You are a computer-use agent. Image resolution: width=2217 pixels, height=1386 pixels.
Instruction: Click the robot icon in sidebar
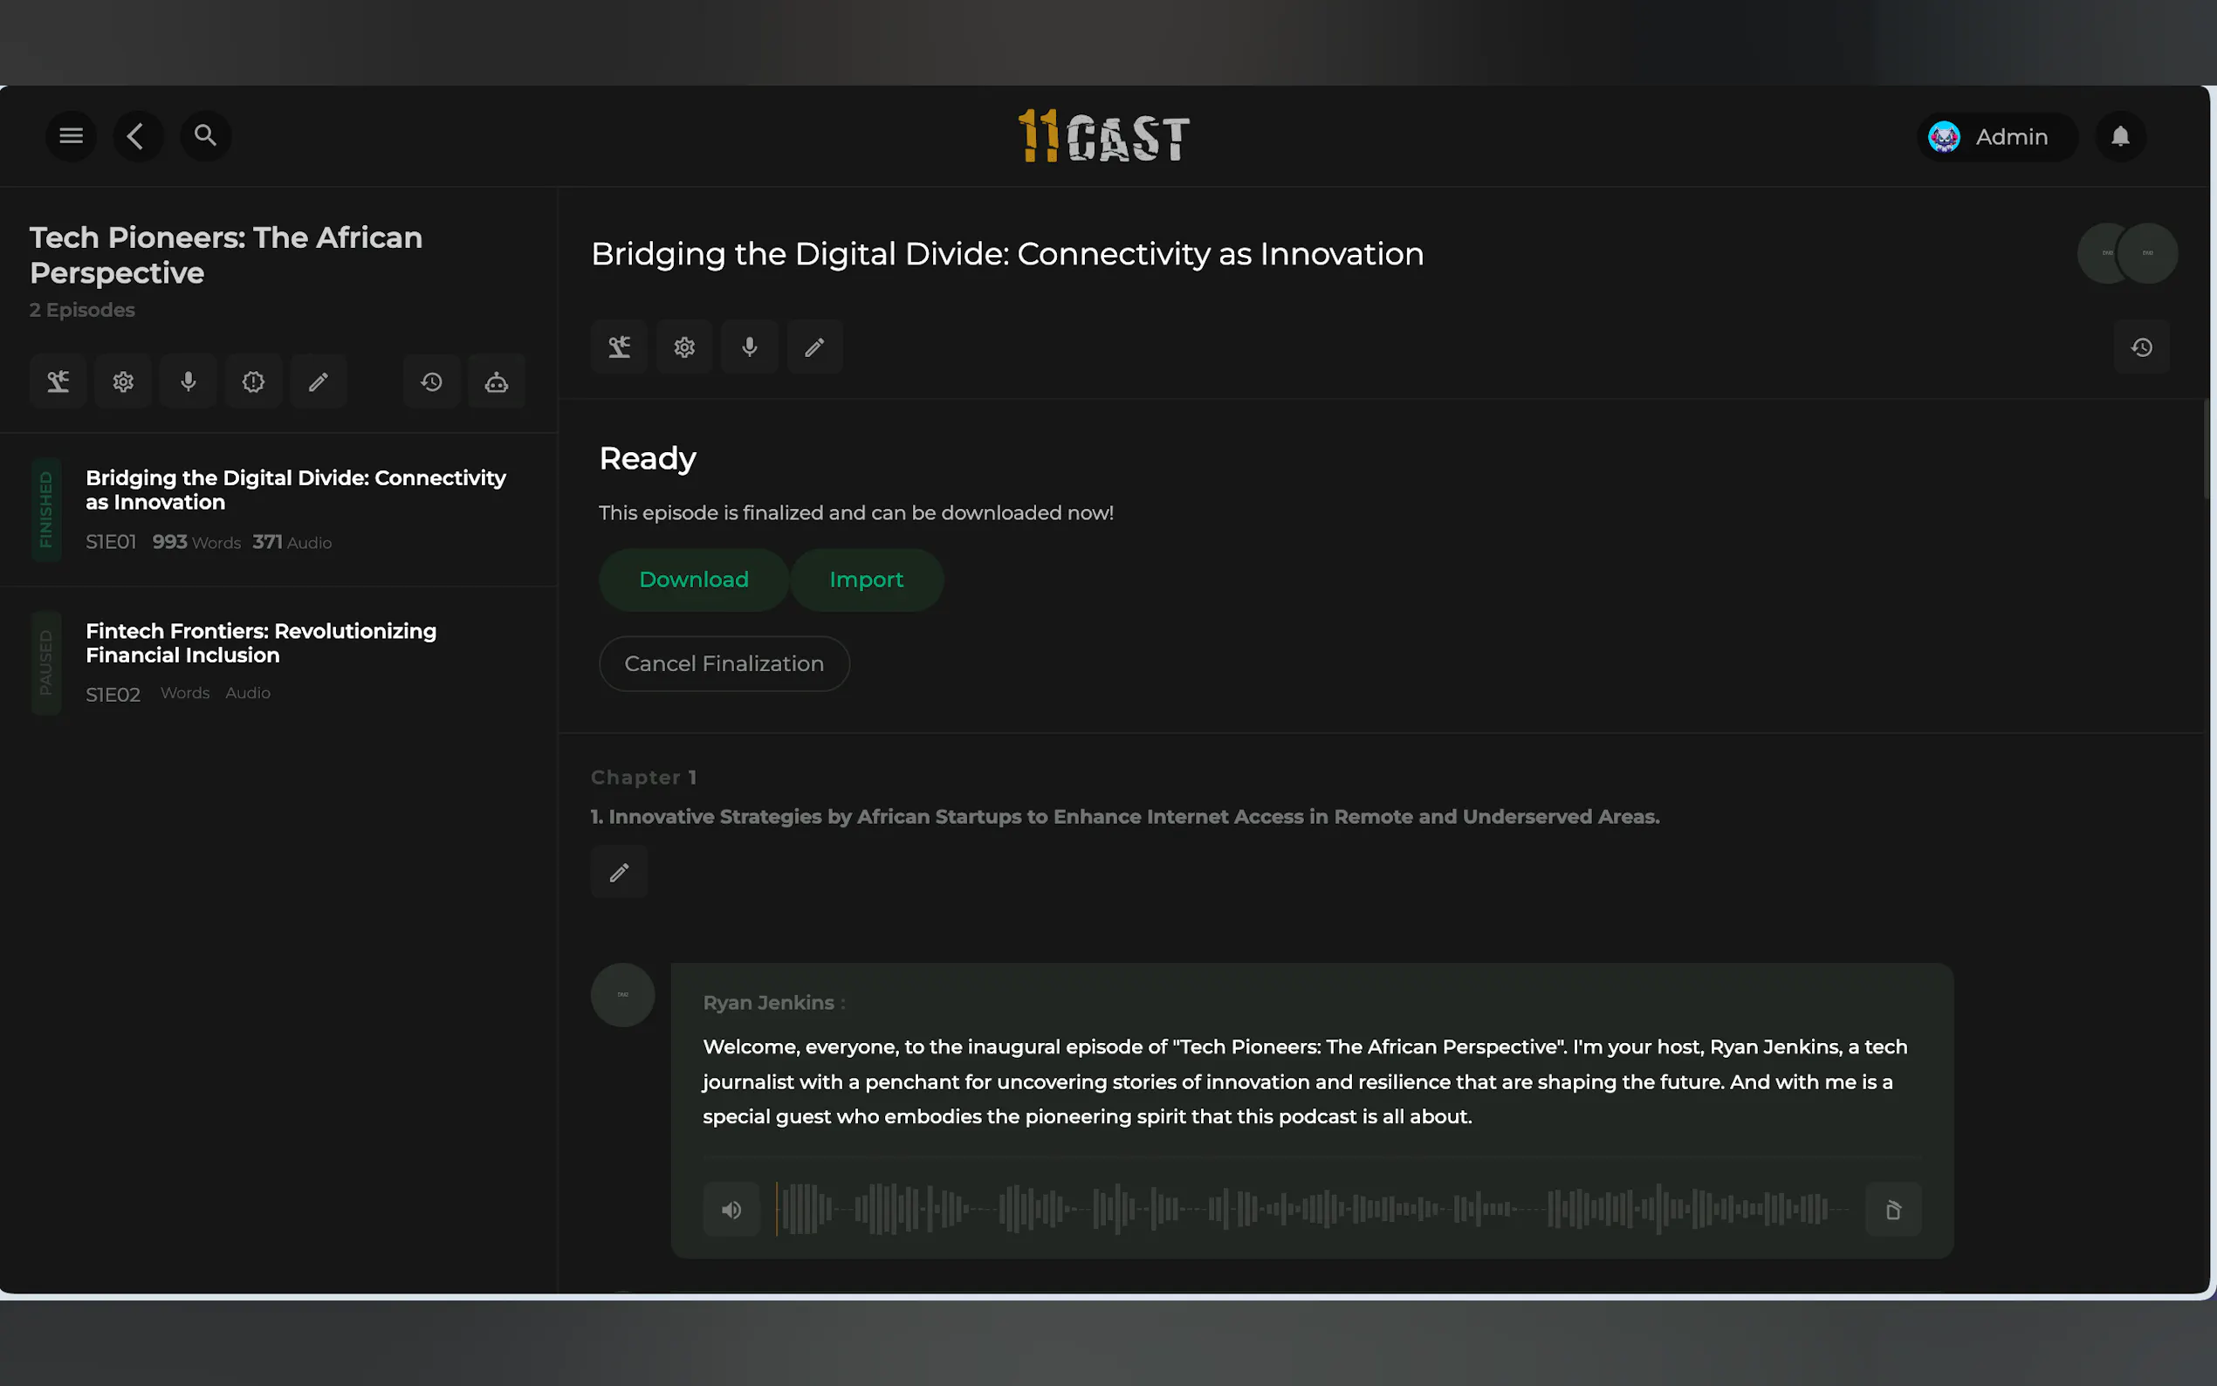pyautogui.click(x=496, y=381)
